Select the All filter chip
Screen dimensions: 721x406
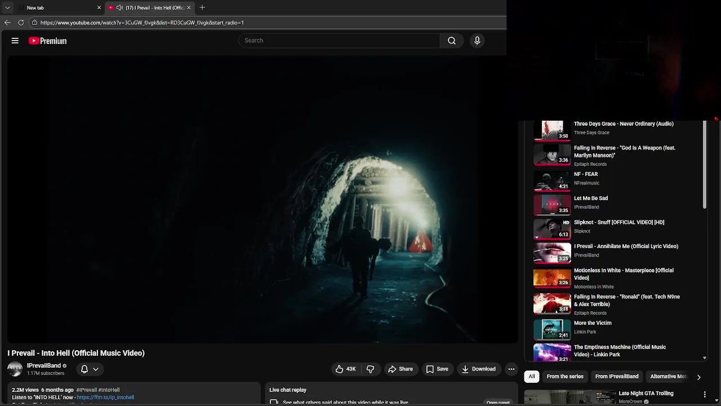(532, 376)
